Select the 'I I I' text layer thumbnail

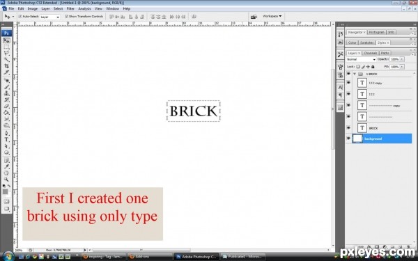(x=362, y=94)
